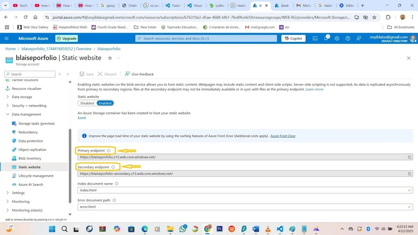Open Lifecycle management
The height and width of the screenshot is (235, 418).
(x=36, y=176)
